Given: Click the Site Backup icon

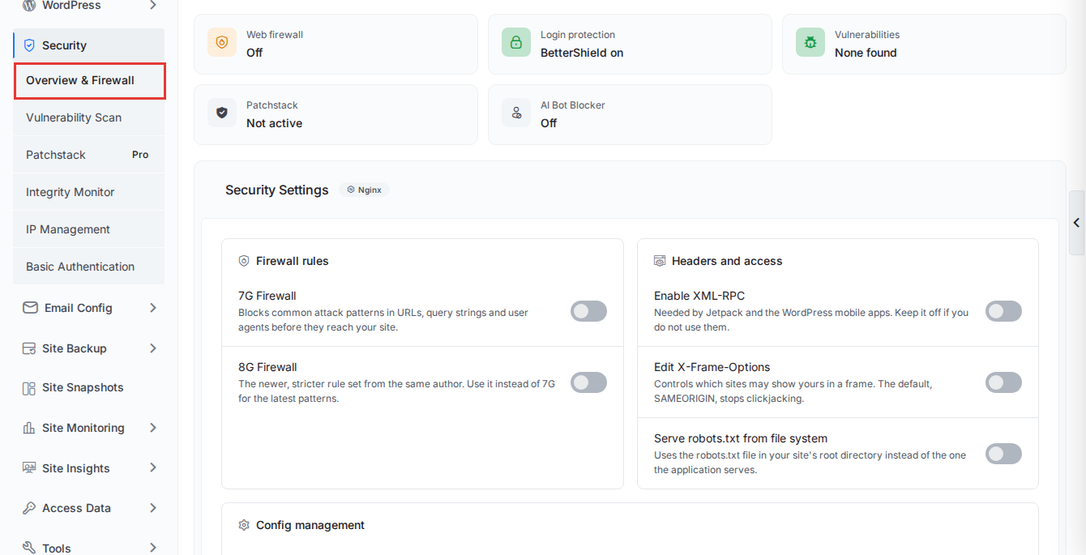Looking at the screenshot, I should click(29, 348).
